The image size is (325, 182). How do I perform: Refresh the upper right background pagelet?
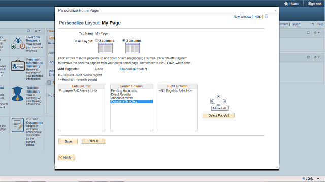tap(308, 33)
